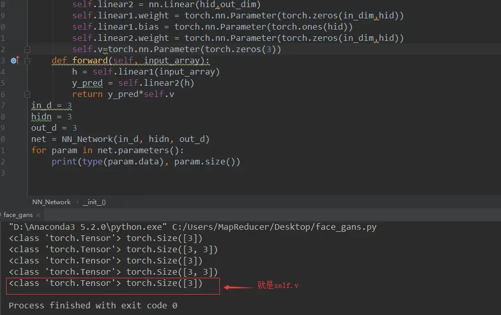This screenshot has width=501, height=315.
Task: Select NN_Network in the breadcrumb bar
Action: pos(52,202)
